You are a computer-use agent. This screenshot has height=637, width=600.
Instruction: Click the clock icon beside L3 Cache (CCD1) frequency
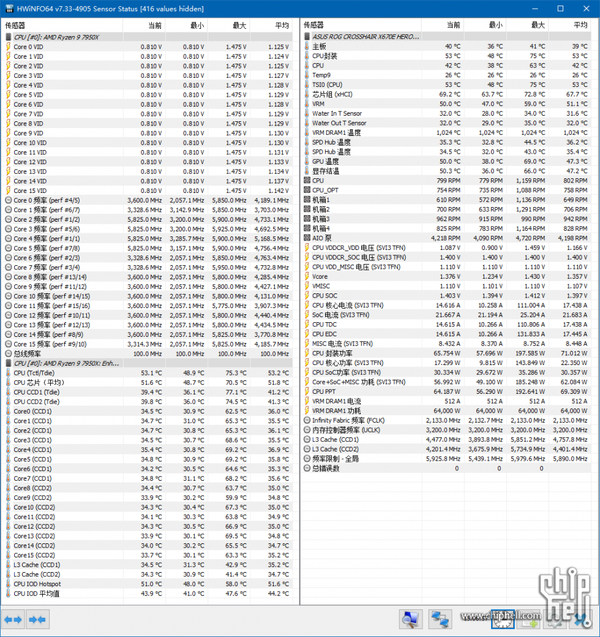[x=307, y=440]
